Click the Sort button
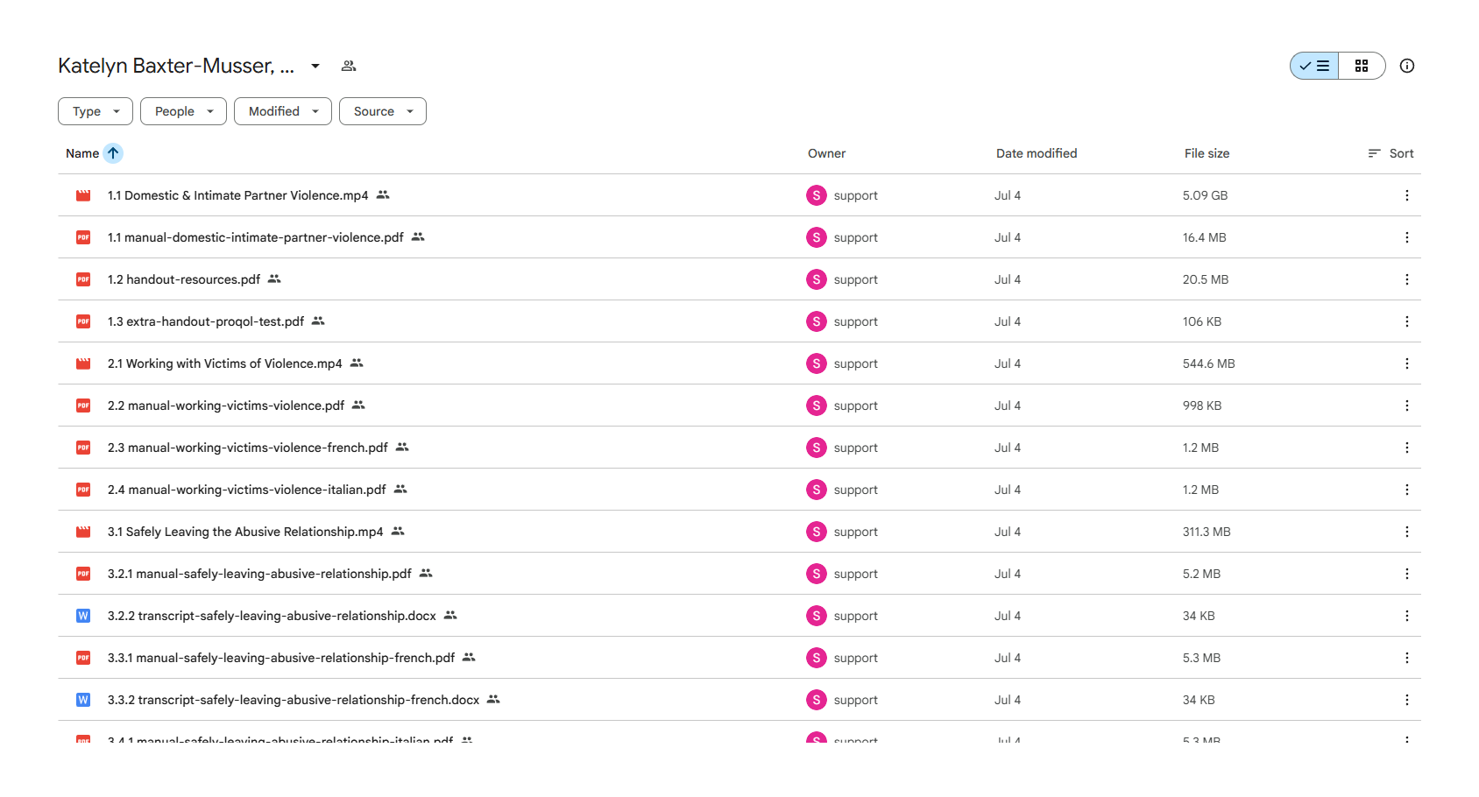 click(1391, 153)
